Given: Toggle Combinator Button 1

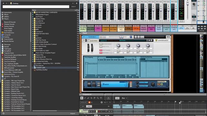Looking at the screenshot, I should 118,51.
